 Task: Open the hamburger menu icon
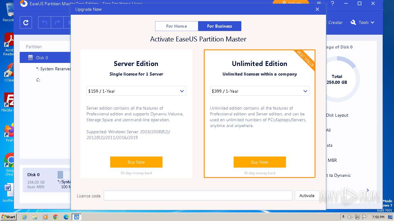pos(319,3)
